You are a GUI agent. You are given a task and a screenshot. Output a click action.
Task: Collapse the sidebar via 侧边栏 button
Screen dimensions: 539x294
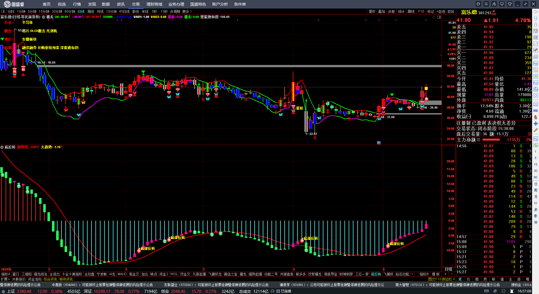pos(448,279)
